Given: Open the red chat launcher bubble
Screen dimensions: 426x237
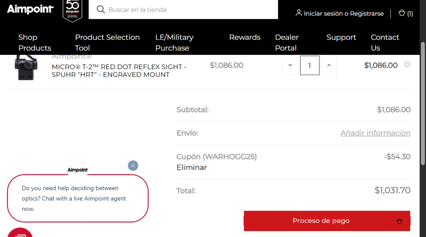Looking at the screenshot, I should [x=20, y=232].
